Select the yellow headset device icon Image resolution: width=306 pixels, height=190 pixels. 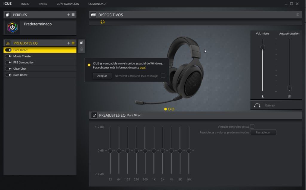click(102, 22)
